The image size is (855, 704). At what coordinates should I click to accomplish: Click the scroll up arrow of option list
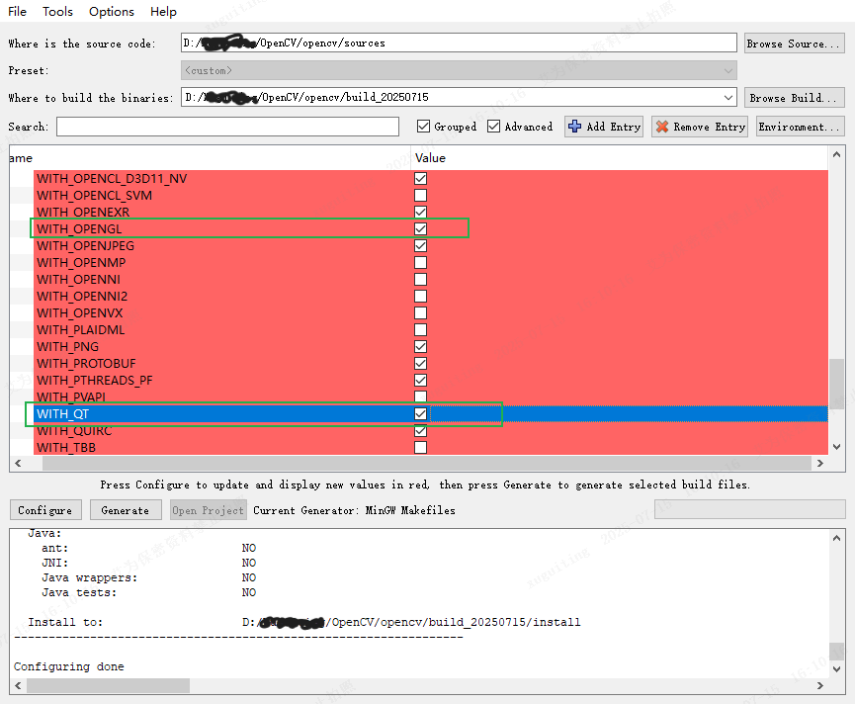[836, 155]
